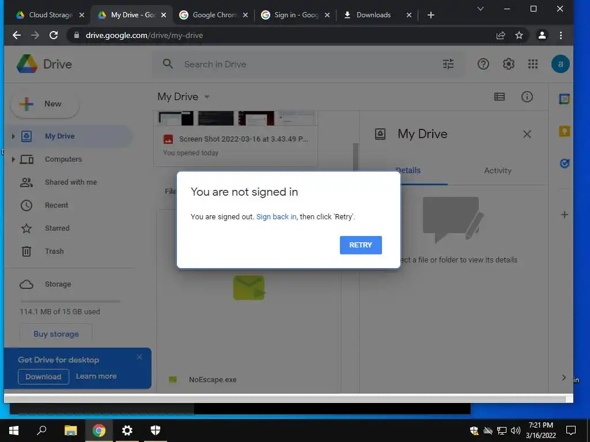Open Windows taskbar search

pyautogui.click(x=41, y=430)
